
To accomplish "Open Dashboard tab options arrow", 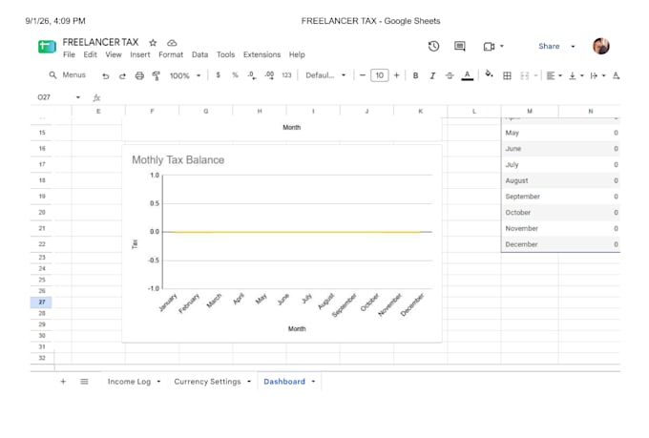I will pyautogui.click(x=313, y=382).
